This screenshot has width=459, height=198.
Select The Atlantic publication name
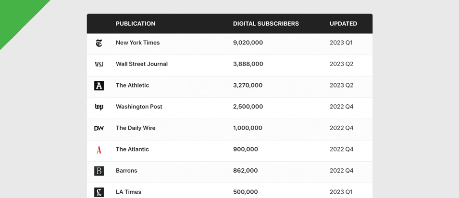[132, 149]
